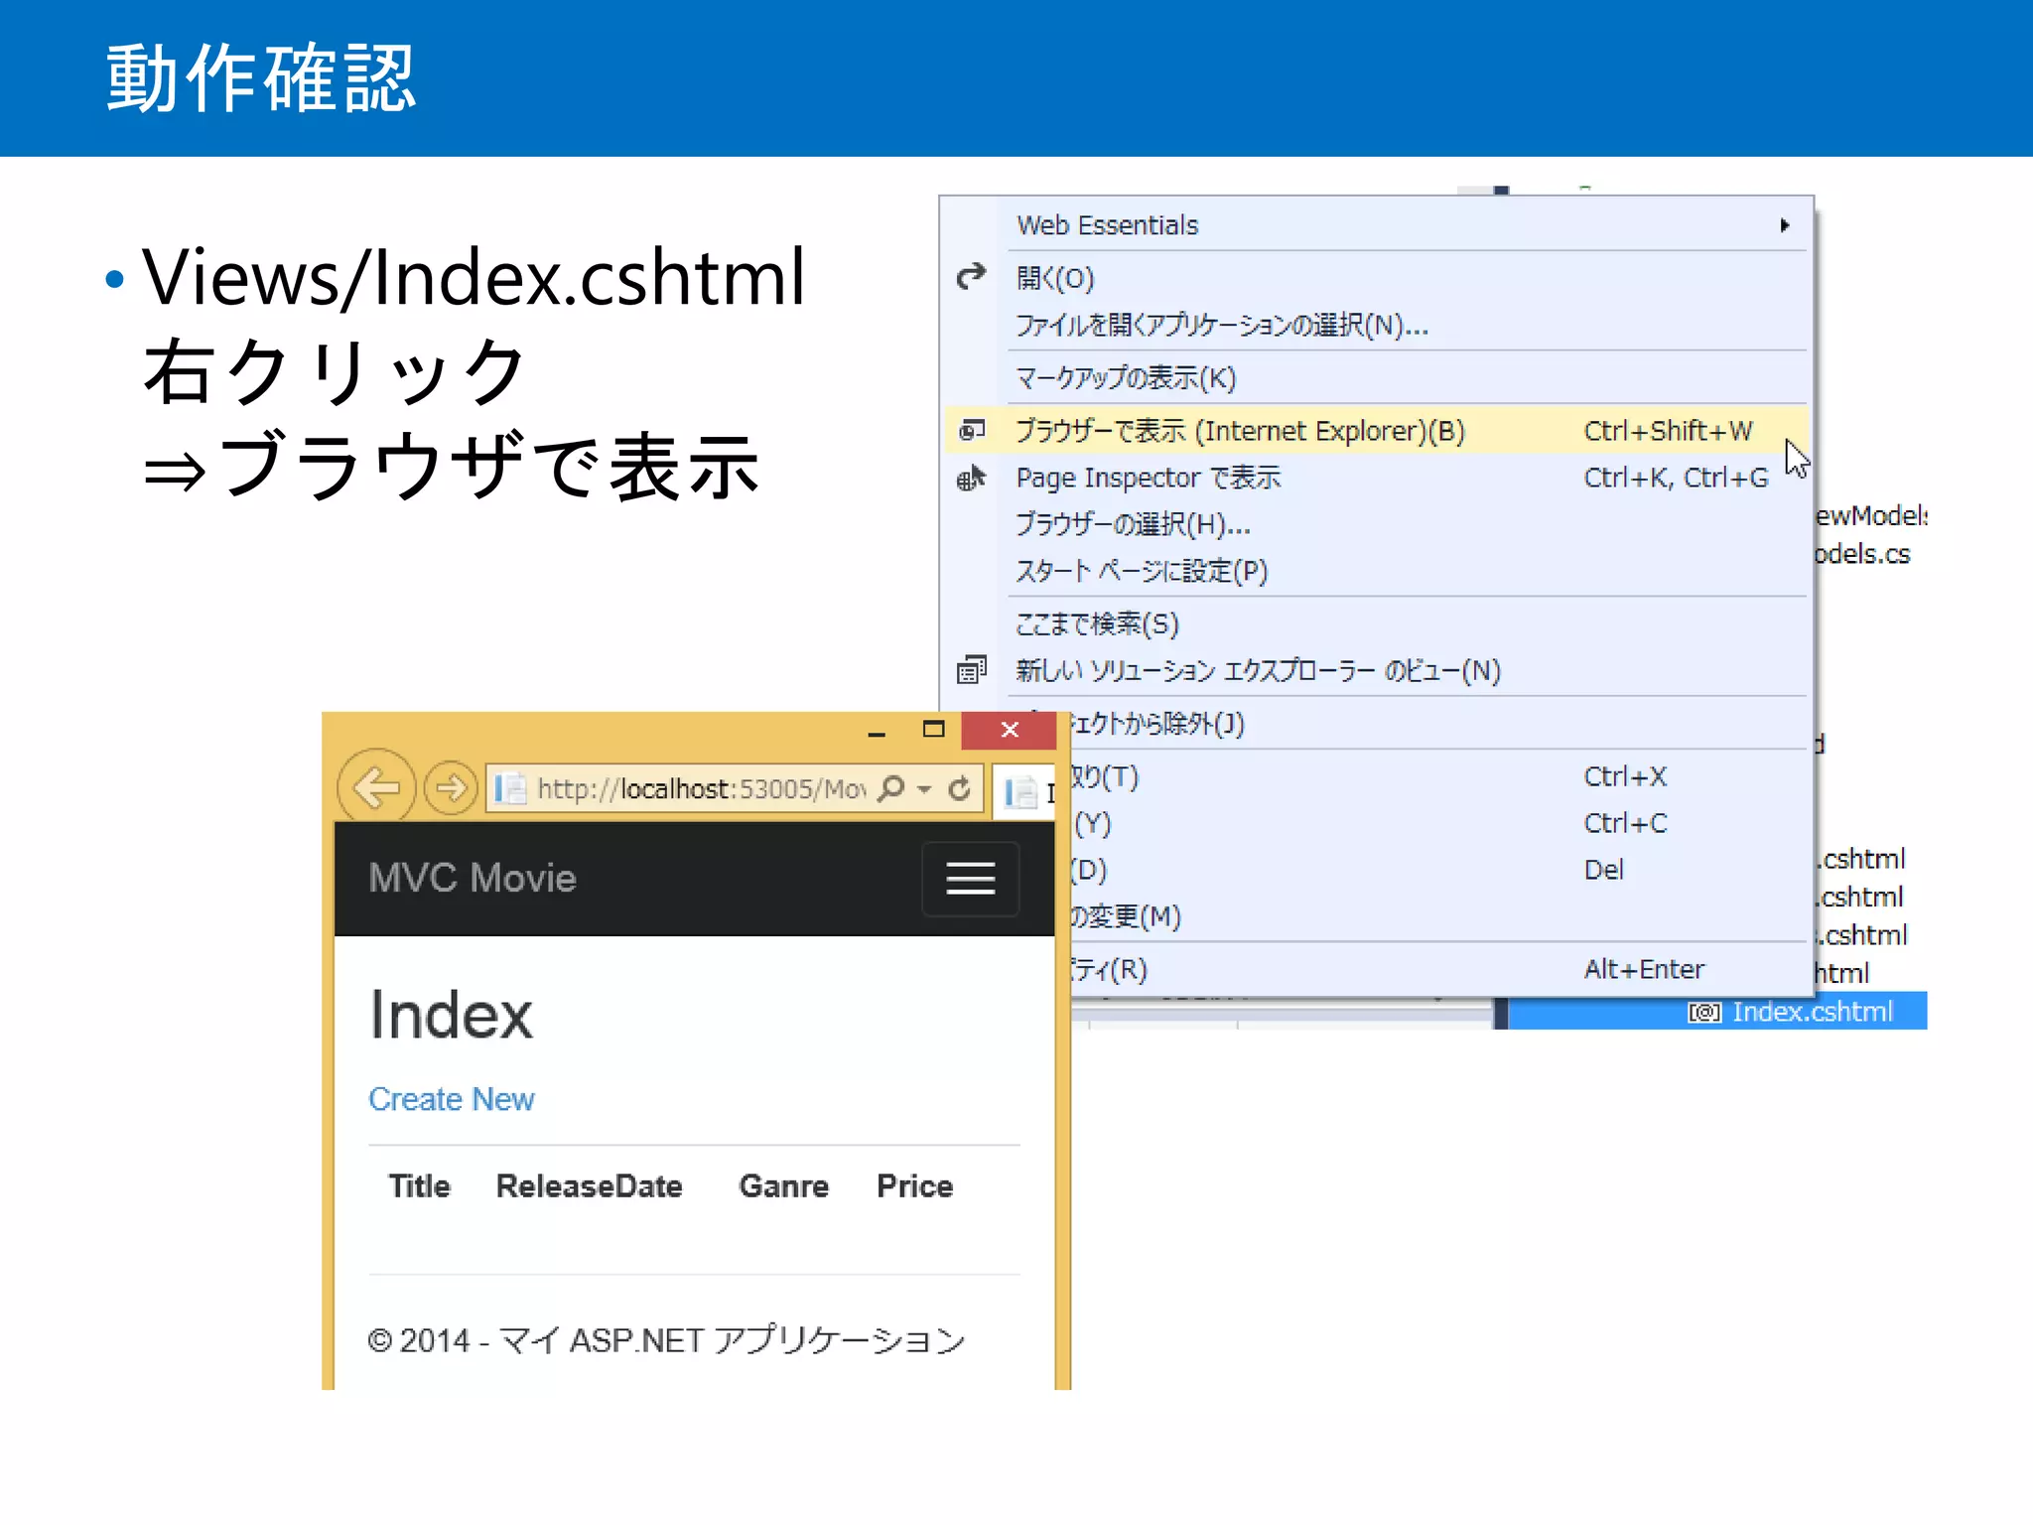This screenshot has height=1525, width=2033.
Task: Choose the rename entry ending 変更(M)
Action: coord(1439,916)
